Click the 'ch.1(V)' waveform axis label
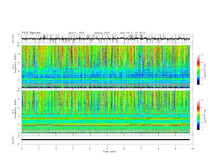Screen dimensions: 217x167 pyautogui.click(x=13, y=39)
